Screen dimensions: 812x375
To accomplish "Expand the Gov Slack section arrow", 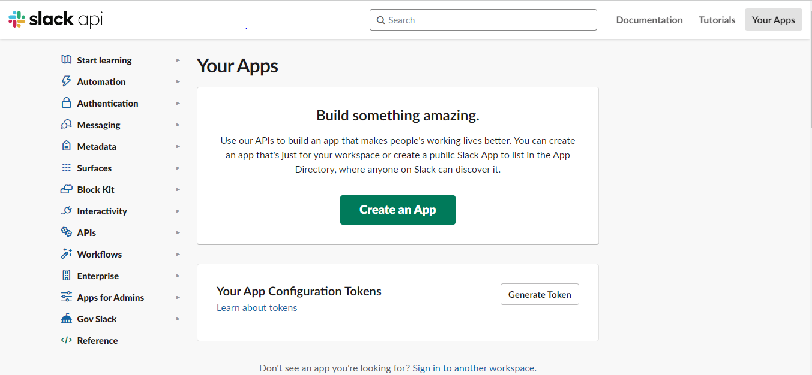I will click(178, 319).
